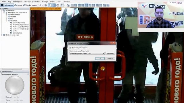184x103 pixels.
Task: Click the globe-like round toolbar icon
Action: tap(58, 5)
